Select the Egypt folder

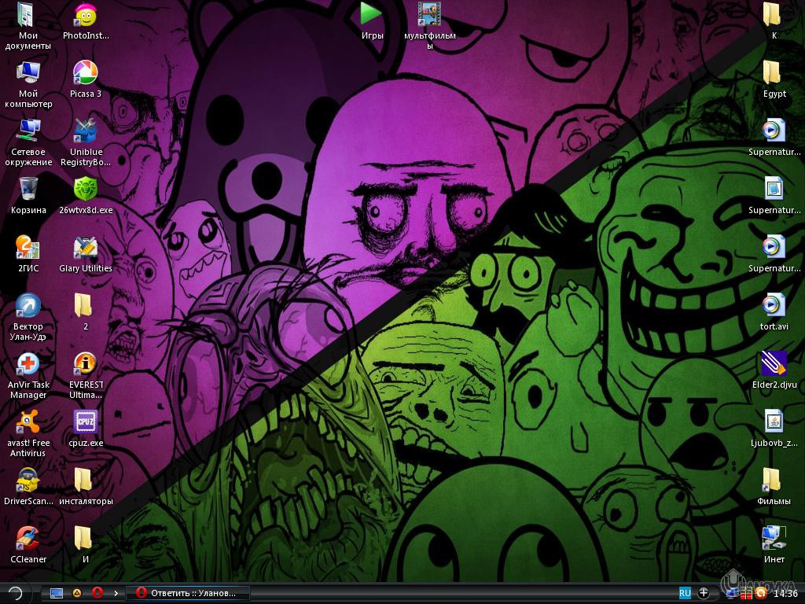[x=774, y=74]
